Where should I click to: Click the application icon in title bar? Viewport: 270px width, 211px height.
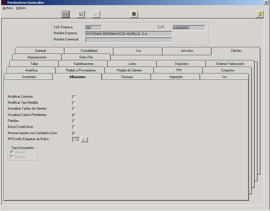4,2
